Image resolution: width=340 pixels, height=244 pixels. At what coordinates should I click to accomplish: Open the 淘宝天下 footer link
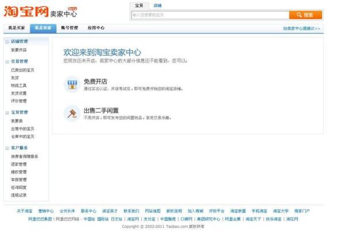(253, 219)
